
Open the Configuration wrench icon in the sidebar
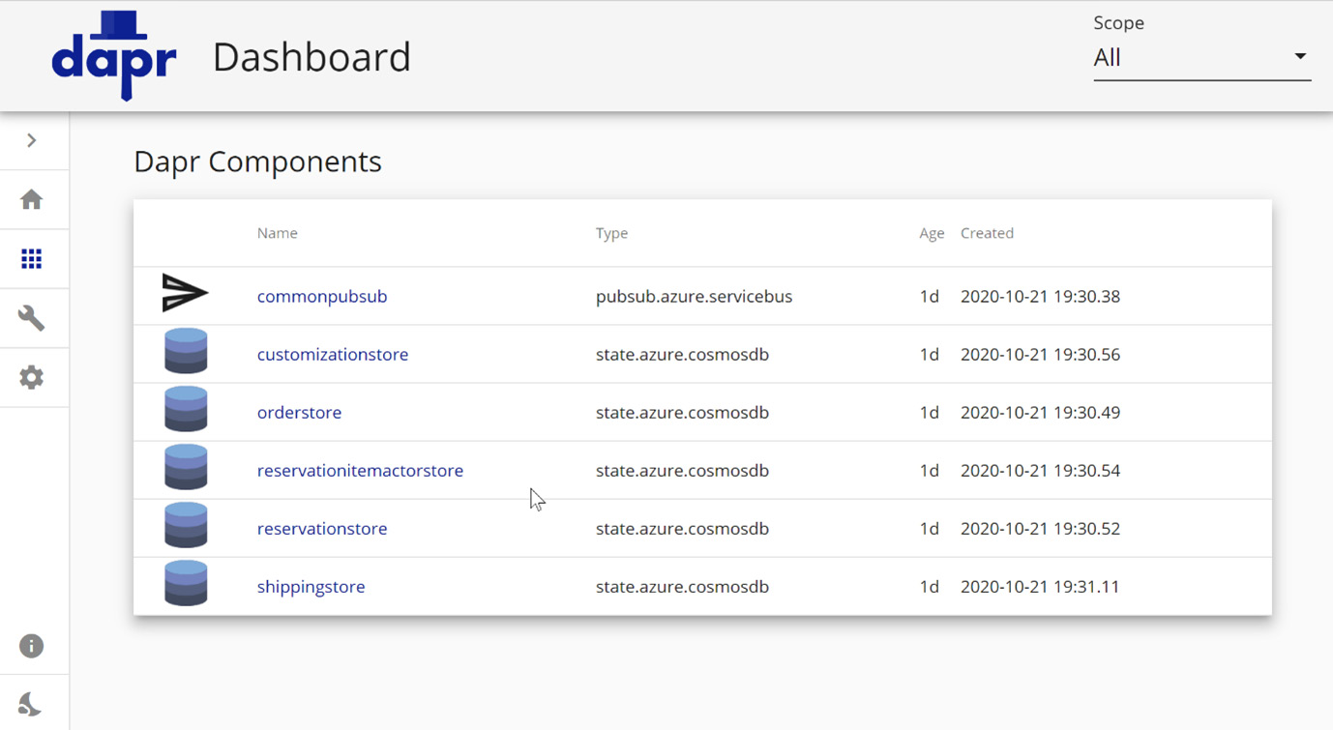[32, 318]
